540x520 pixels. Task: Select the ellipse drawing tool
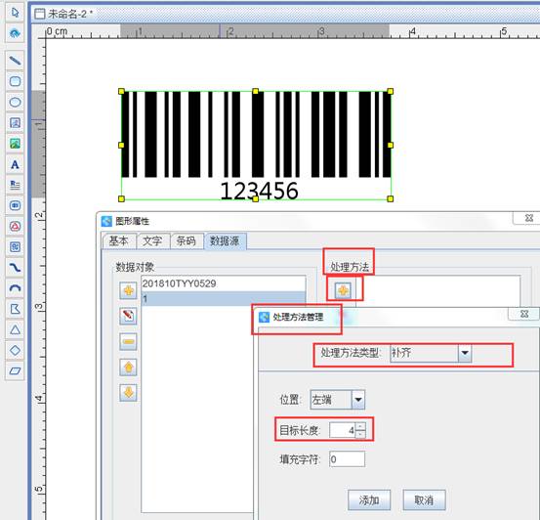coord(15,102)
